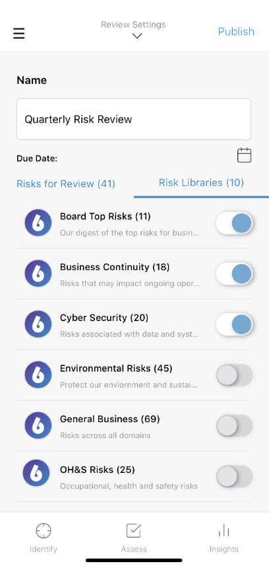Viewport: 269px width, 568px height.
Task: Tap the General Business library logo
Action: point(38,425)
